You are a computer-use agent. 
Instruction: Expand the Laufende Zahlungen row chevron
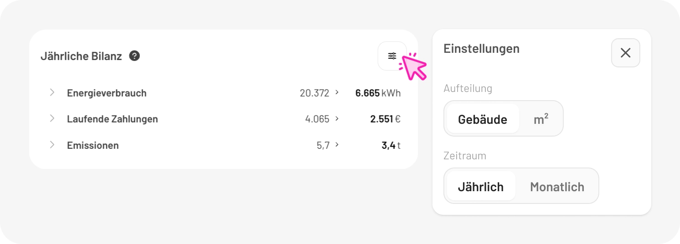pos(52,119)
